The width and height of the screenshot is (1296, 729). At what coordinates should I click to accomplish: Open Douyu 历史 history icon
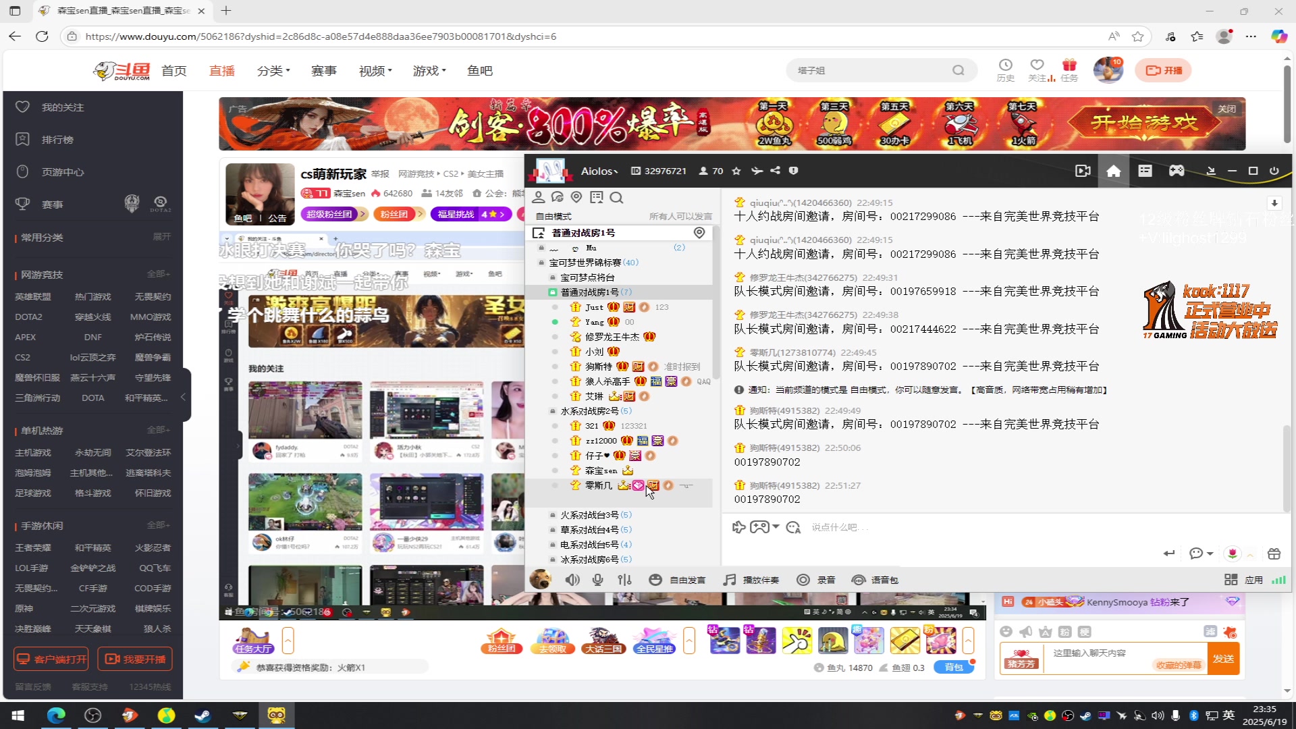(1006, 70)
